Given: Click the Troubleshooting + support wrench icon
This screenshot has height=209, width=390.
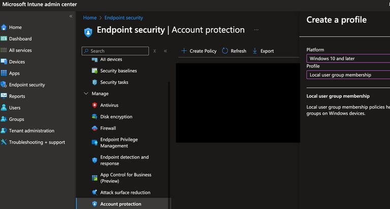Looking at the screenshot, I should 4,142.
